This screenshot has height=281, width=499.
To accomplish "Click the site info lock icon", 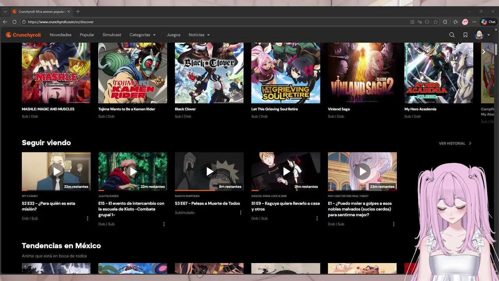I will click(24, 22).
